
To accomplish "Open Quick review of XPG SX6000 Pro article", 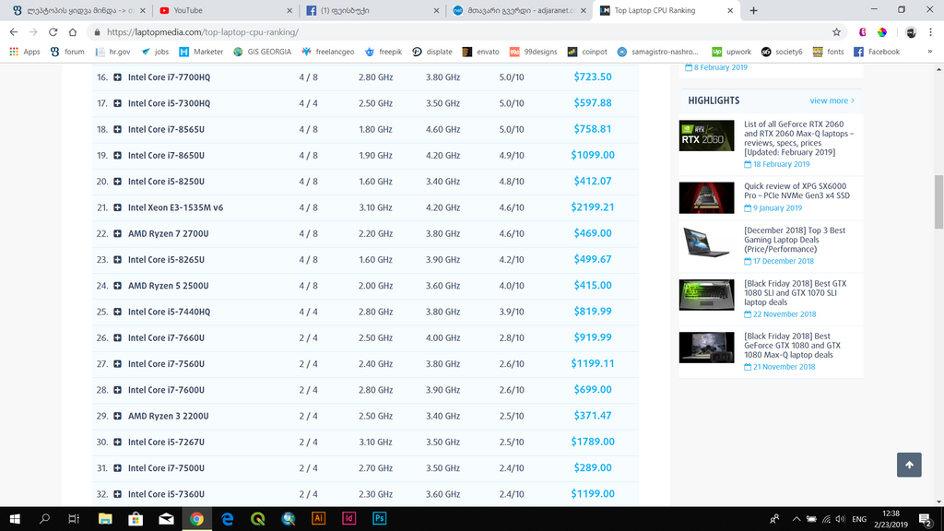I will tap(796, 191).
